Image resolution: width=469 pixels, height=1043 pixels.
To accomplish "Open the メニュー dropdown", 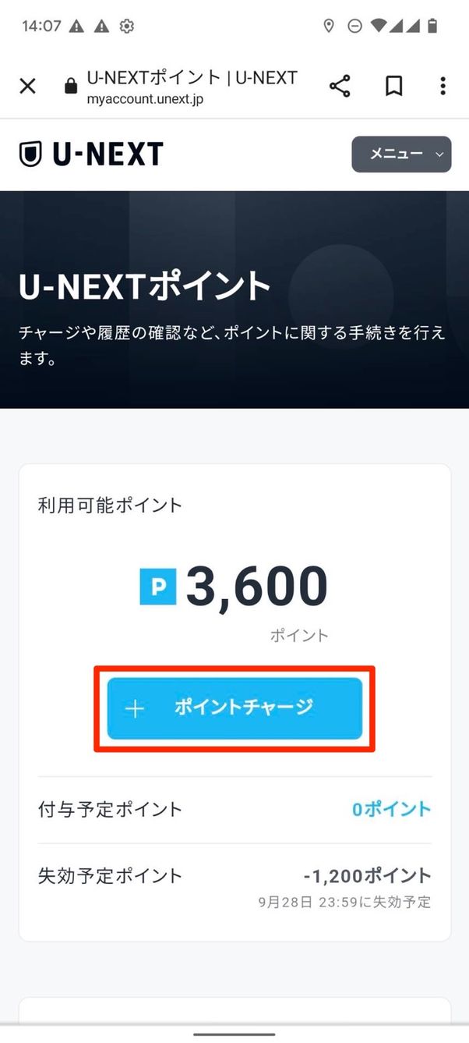I will (x=401, y=154).
